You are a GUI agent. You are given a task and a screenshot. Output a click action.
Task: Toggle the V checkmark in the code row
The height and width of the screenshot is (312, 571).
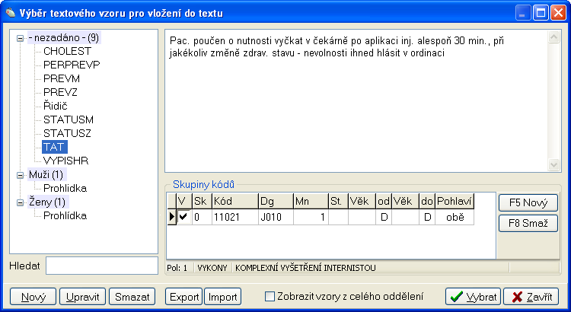(183, 217)
